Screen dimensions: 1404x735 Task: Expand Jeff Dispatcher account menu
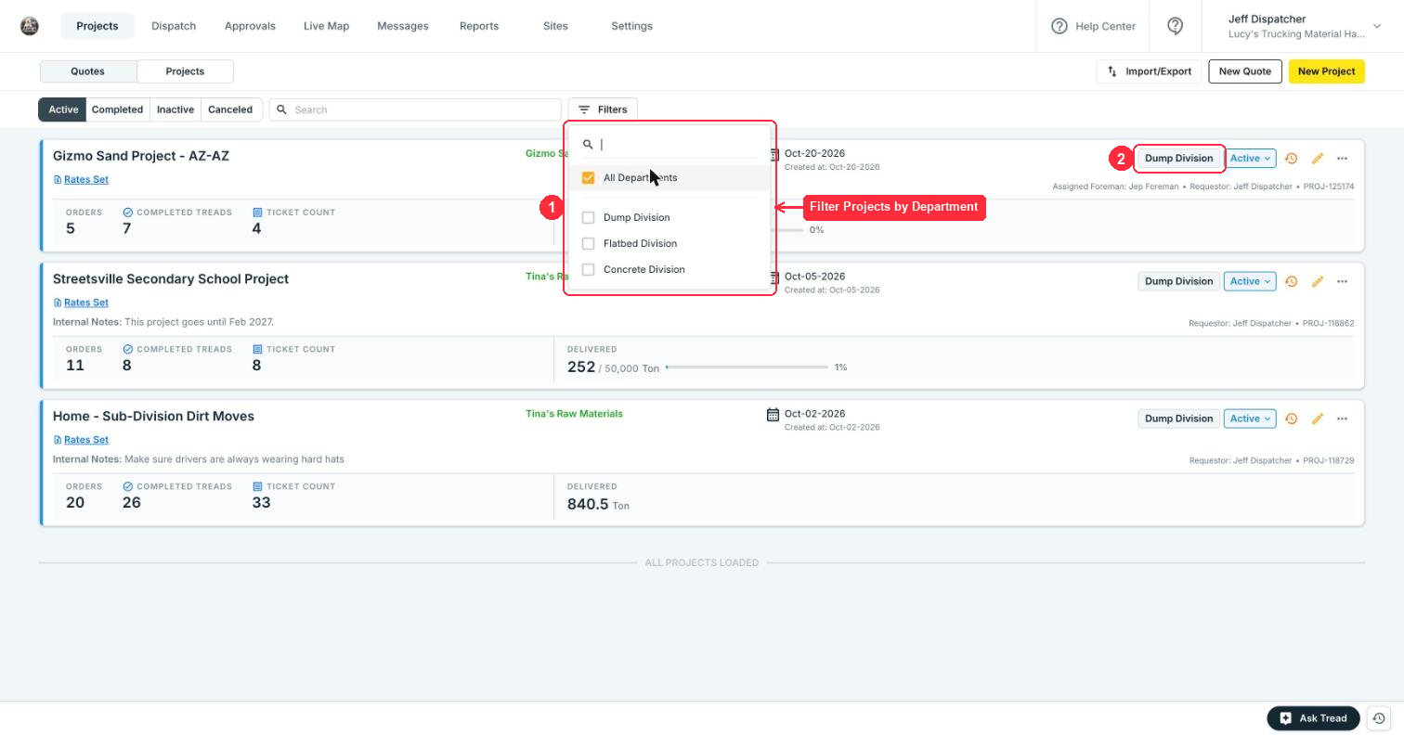coord(1377,26)
